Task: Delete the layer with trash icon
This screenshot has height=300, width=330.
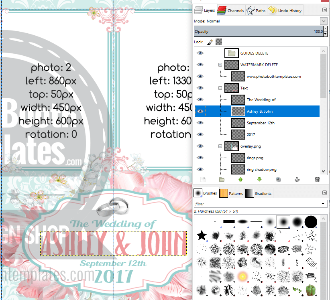Action: pyautogui.click(x=317, y=179)
